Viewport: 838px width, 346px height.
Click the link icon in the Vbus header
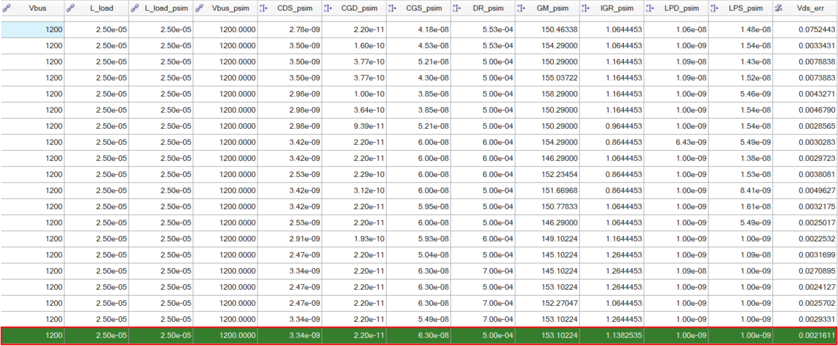(7, 9)
